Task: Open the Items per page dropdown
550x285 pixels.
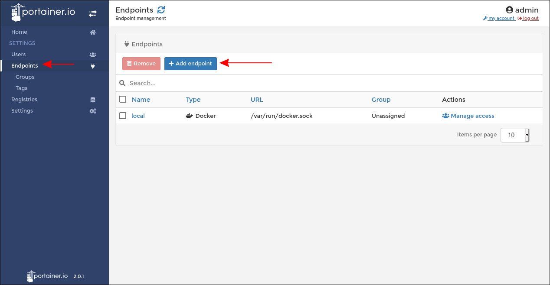Action: 514,135
